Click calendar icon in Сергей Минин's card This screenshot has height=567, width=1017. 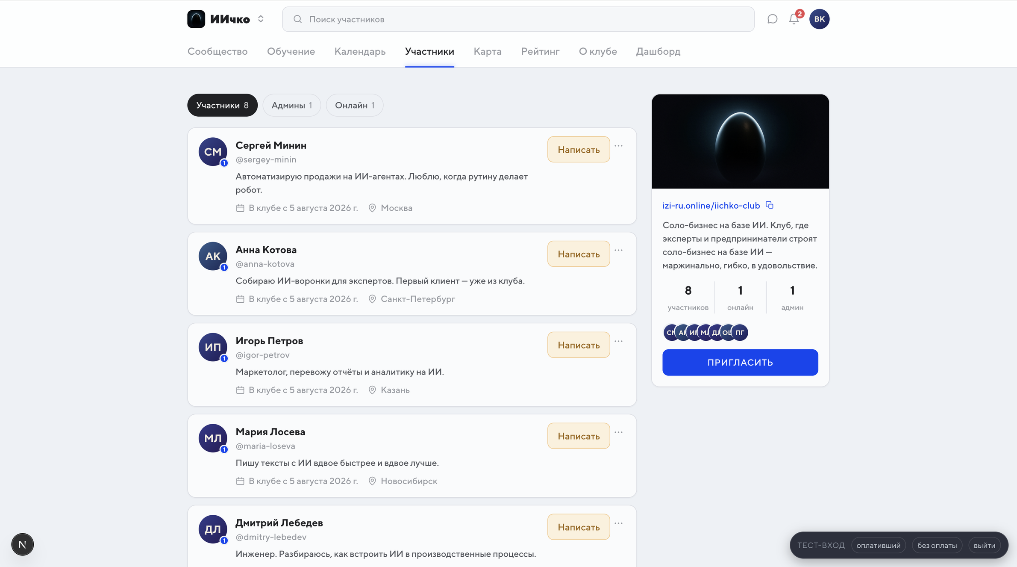[x=240, y=208]
